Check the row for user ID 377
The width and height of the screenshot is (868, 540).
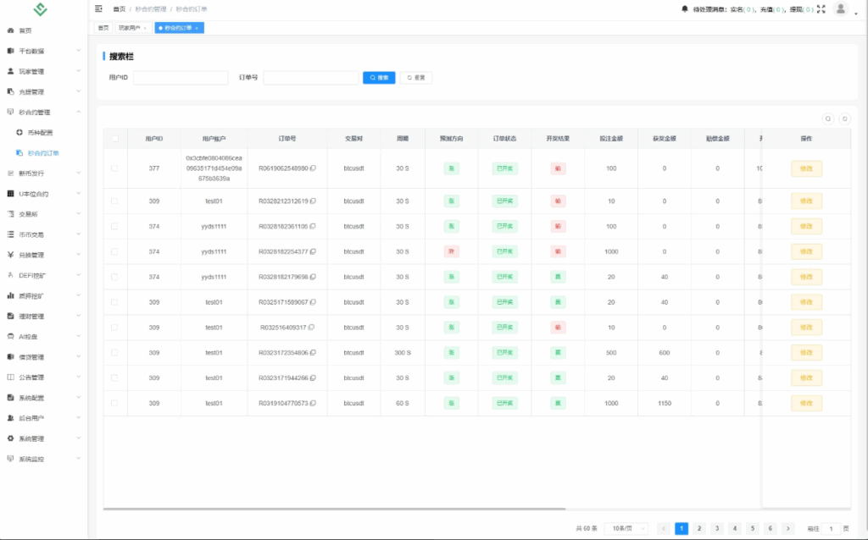[x=114, y=168]
